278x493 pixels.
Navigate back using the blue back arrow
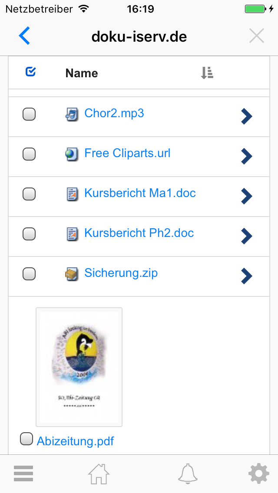click(x=24, y=36)
